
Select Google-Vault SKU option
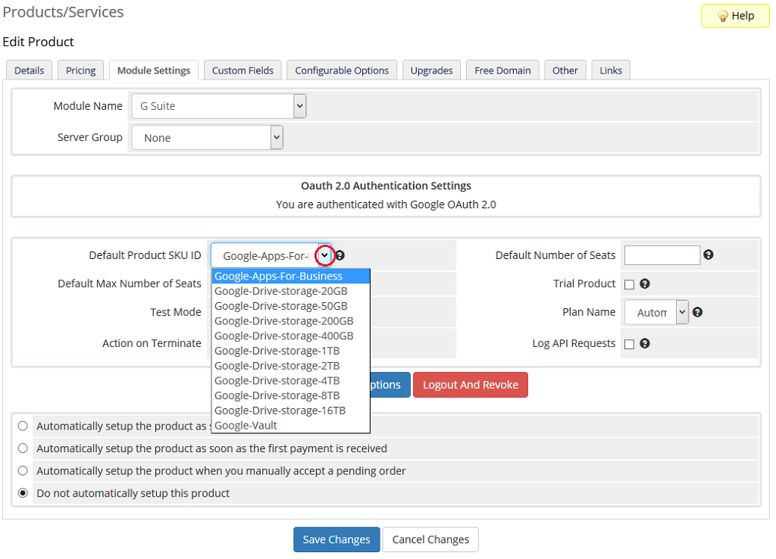291,426
